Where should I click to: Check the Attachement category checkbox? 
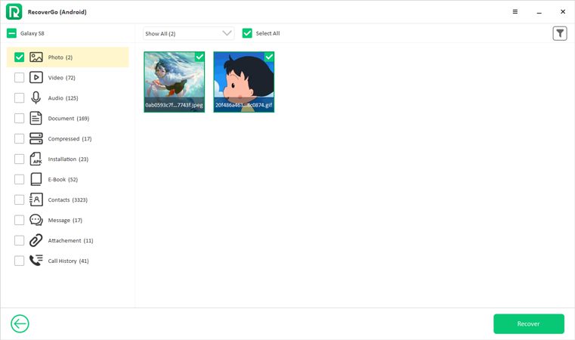[x=19, y=240]
